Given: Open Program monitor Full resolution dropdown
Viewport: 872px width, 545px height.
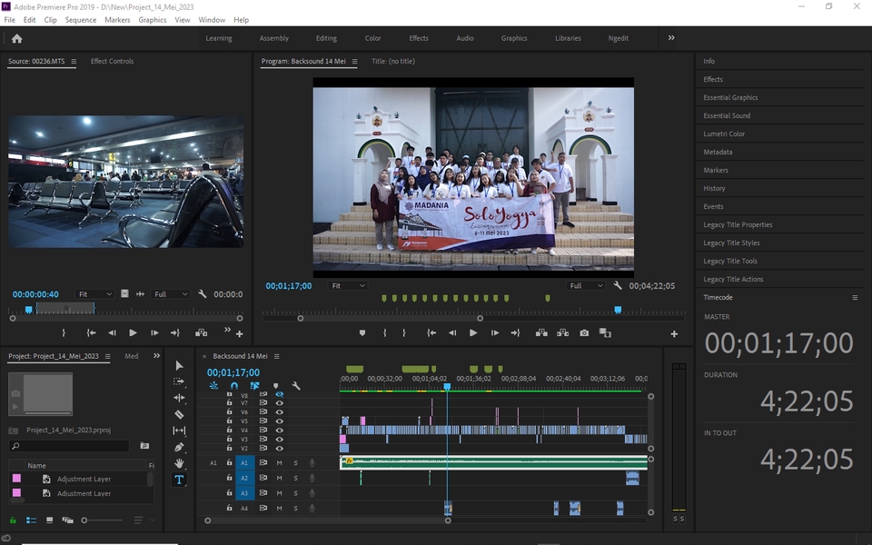Looking at the screenshot, I should 585,285.
